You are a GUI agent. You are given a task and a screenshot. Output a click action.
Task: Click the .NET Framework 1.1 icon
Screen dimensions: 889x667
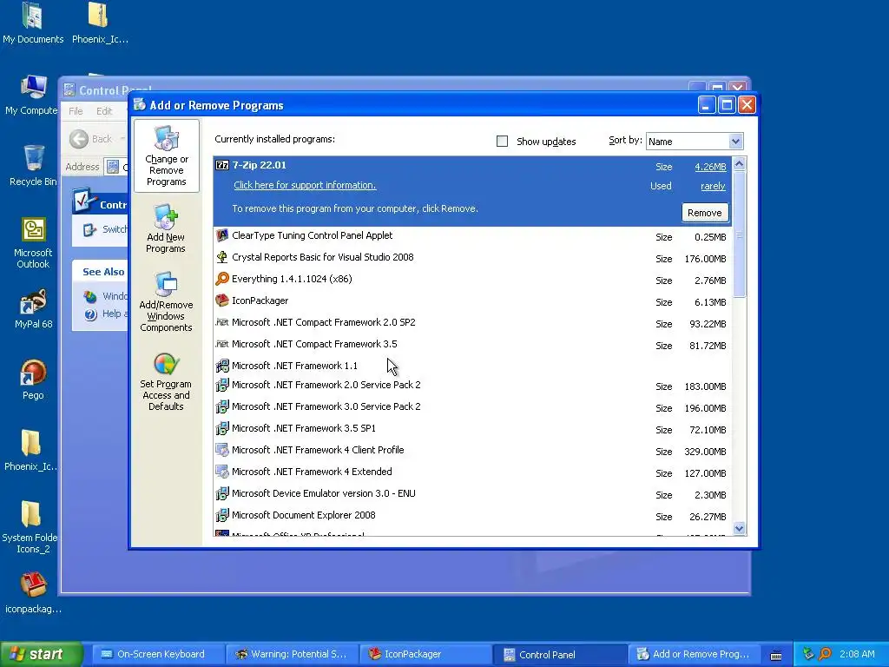(222, 366)
